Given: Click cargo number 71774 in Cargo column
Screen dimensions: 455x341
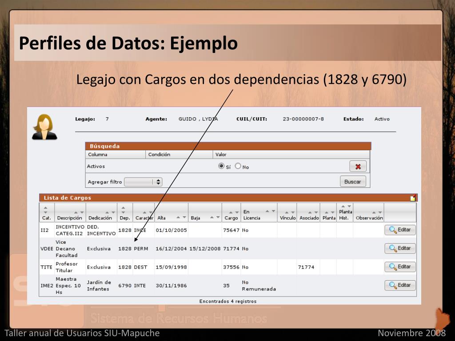Looking at the screenshot, I should click(231, 249).
